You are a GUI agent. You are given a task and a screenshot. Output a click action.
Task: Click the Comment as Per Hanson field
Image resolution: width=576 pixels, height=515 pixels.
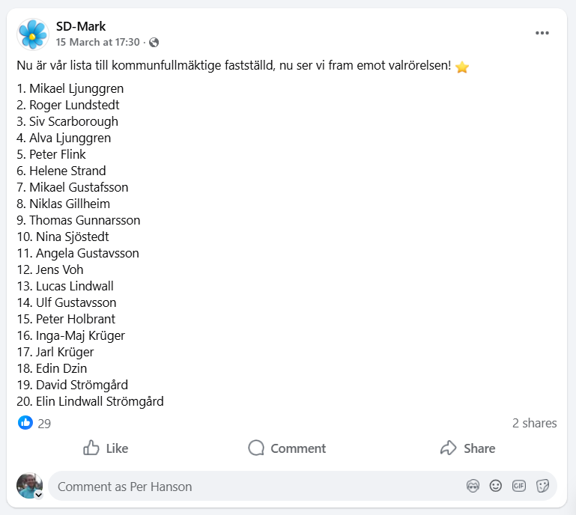click(x=255, y=487)
